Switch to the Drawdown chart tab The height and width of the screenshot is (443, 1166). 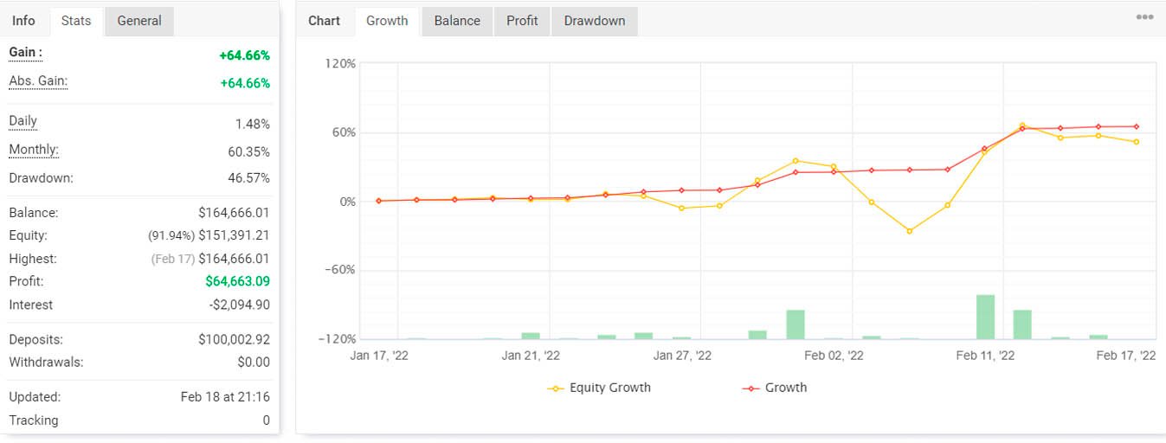point(594,21)
